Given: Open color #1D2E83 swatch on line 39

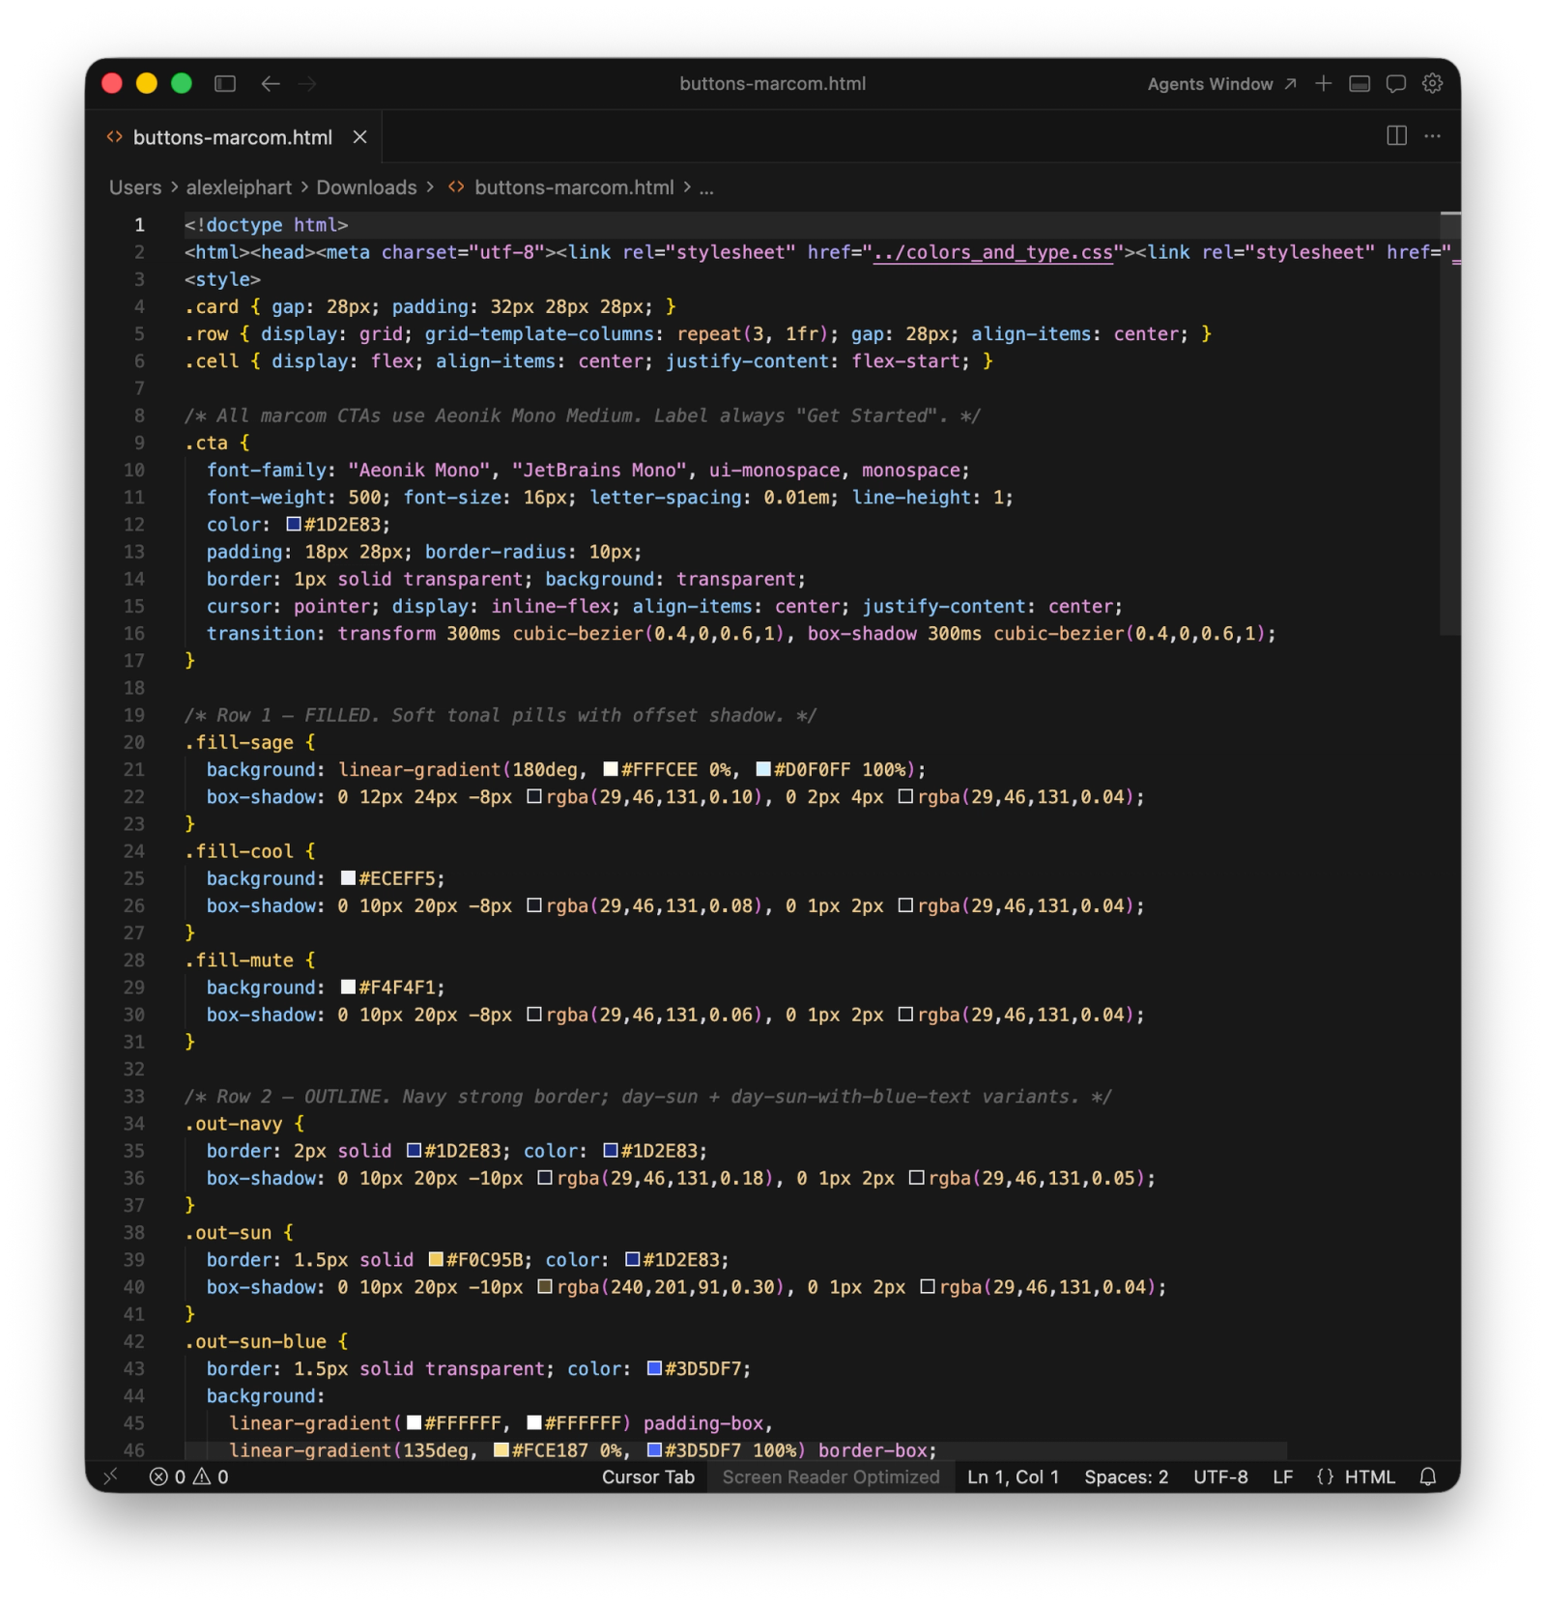Looking at the screenshot, I should (x=633, y=1260).
